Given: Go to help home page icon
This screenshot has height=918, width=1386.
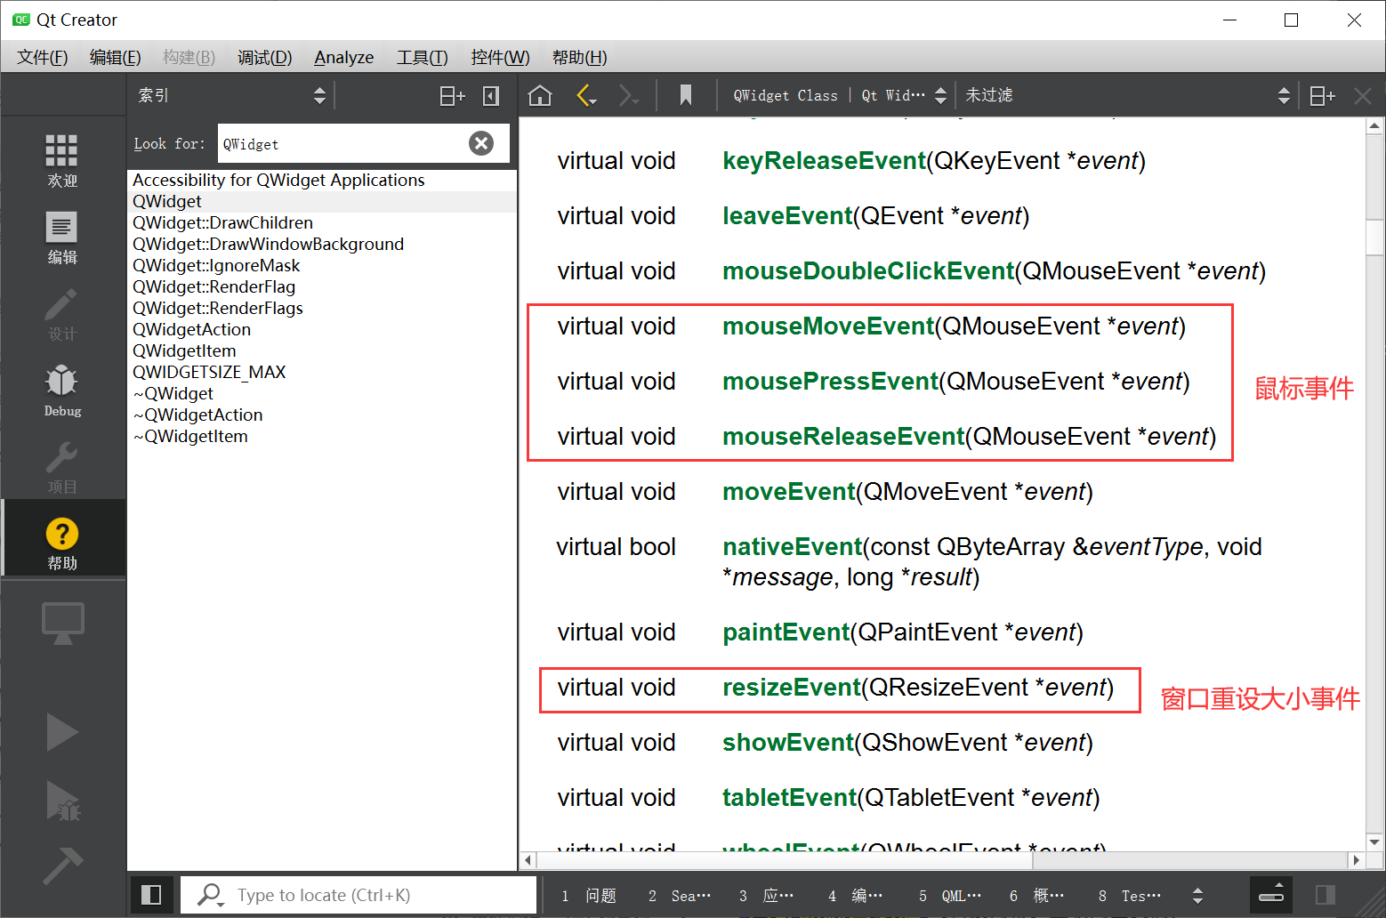Looking at the screenshot, I should pos(540,95).
